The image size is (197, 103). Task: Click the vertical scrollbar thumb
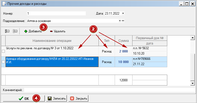click(x=192, y=67)
